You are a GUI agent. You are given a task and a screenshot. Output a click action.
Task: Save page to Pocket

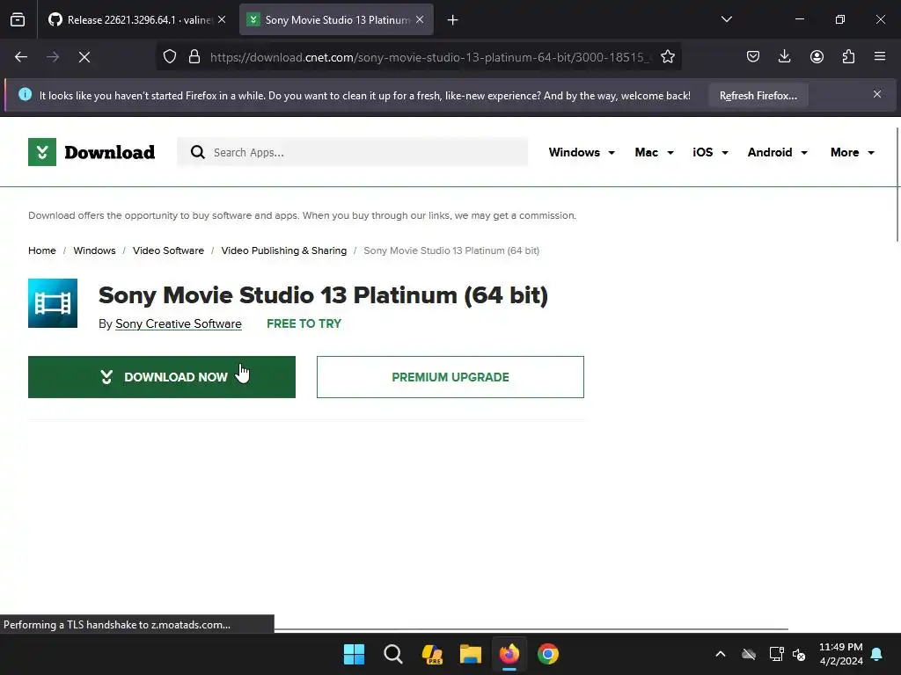[753, 56]
